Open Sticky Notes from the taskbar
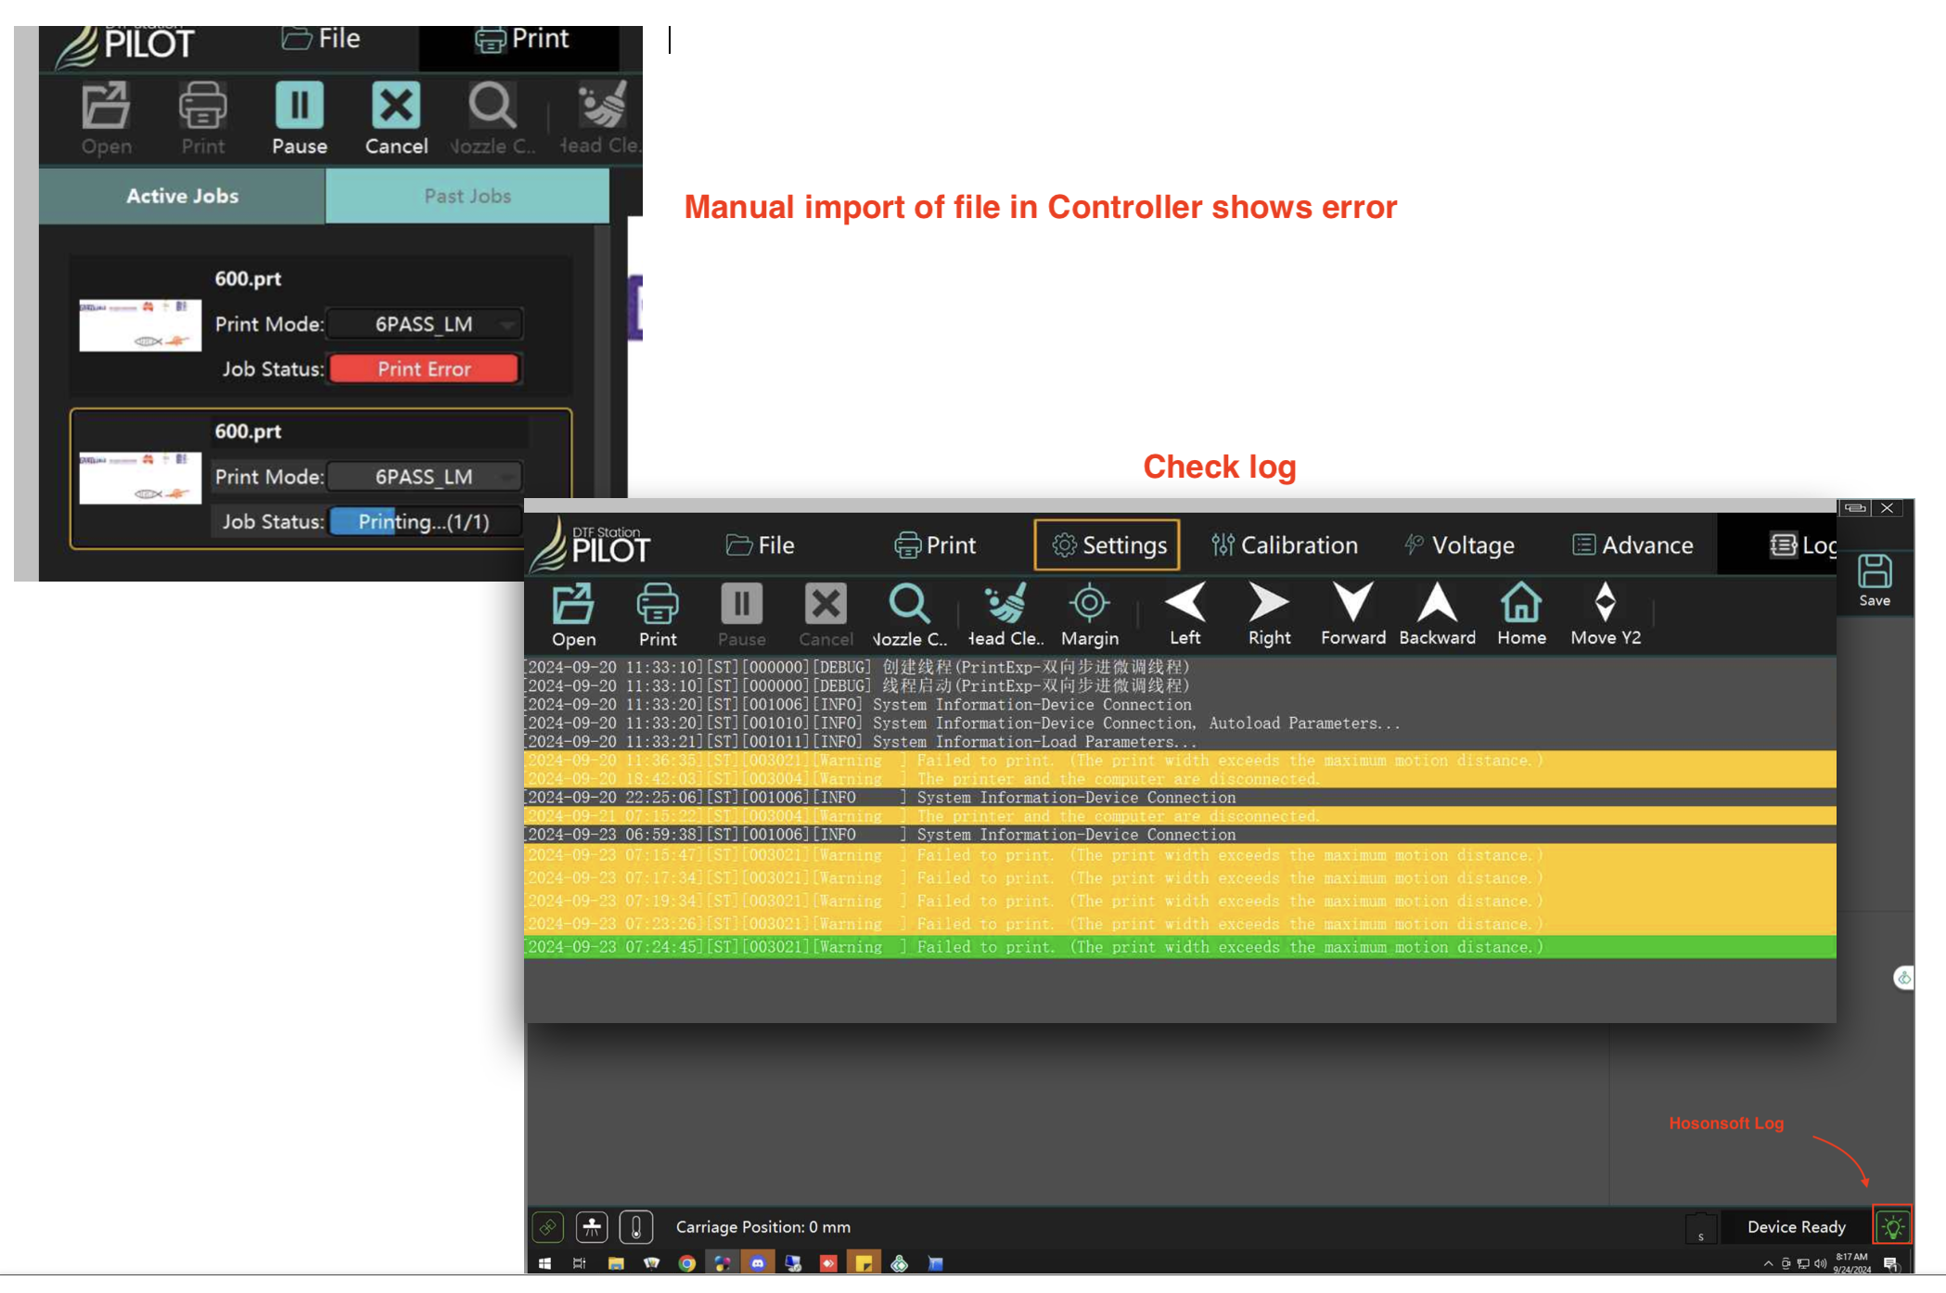The width and height of the screenshot is (1946, 1293). (x=864, y=1264)
